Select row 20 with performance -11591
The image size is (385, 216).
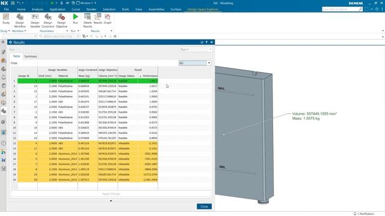click(x=88, y=180)
